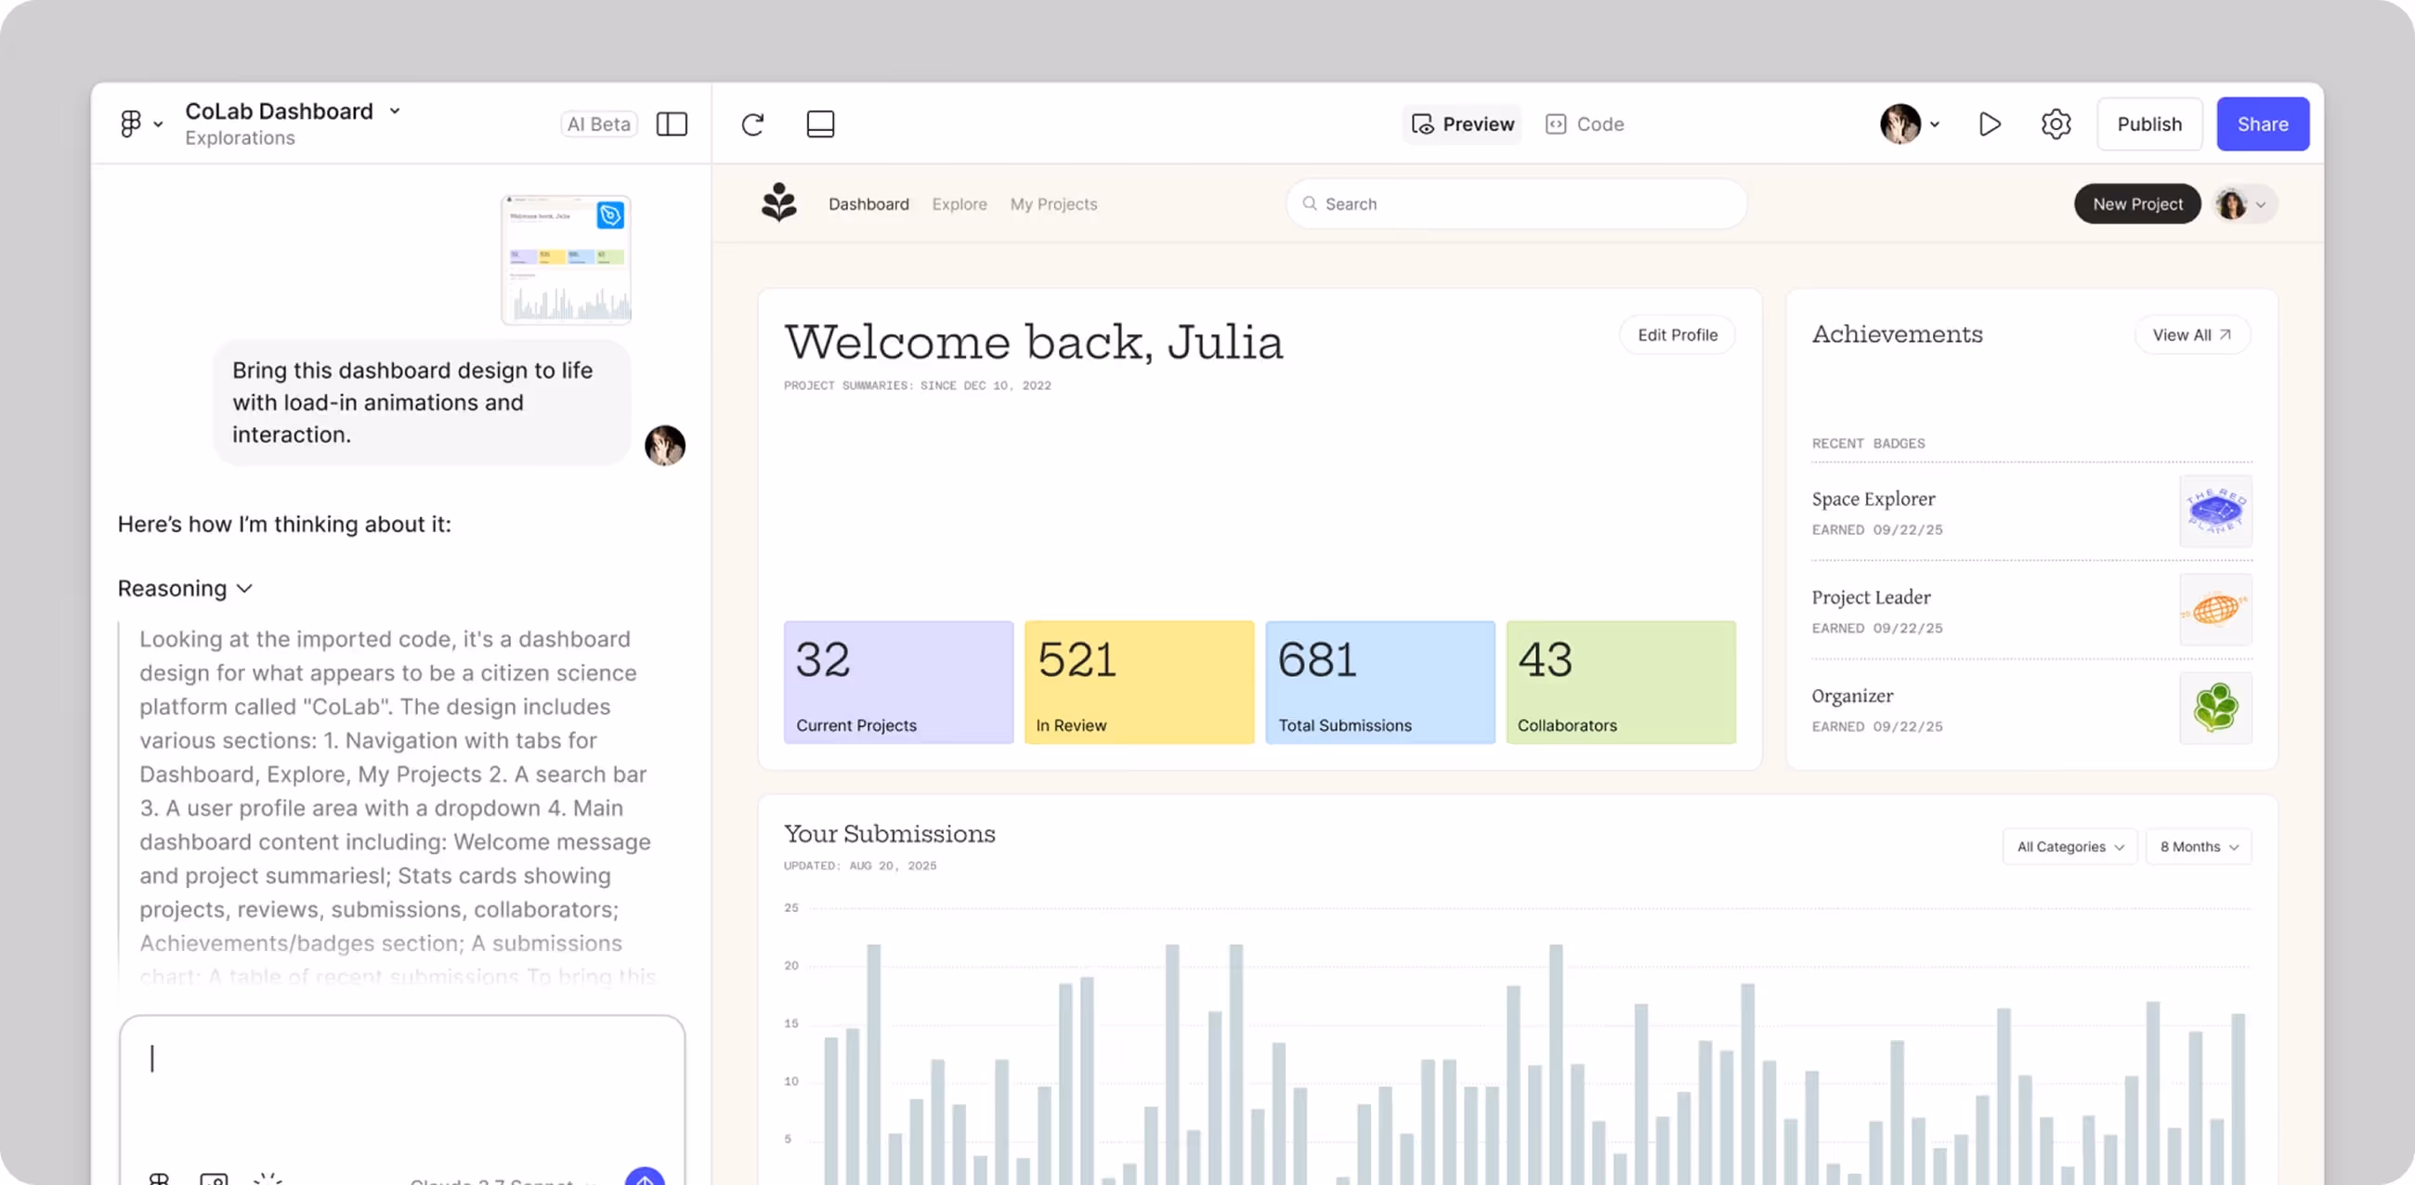Open the All Categories dropdown
This screenshot has height=1185, width=2415.
click(x=2070, y=847)
